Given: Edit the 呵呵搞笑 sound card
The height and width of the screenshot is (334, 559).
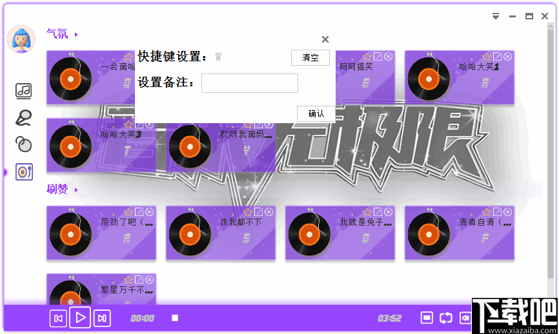Looking at the screenshot, I should tap(378, 56).
